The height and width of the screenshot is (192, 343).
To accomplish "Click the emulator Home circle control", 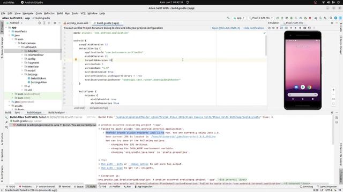I will coord(295,28).
